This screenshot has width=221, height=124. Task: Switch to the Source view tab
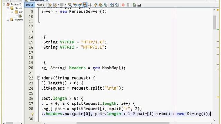[x=29, y=4]
